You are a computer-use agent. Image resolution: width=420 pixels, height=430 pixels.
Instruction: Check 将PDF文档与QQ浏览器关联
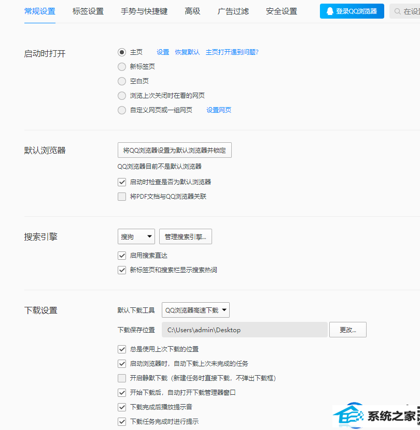[x=122, y=197]
